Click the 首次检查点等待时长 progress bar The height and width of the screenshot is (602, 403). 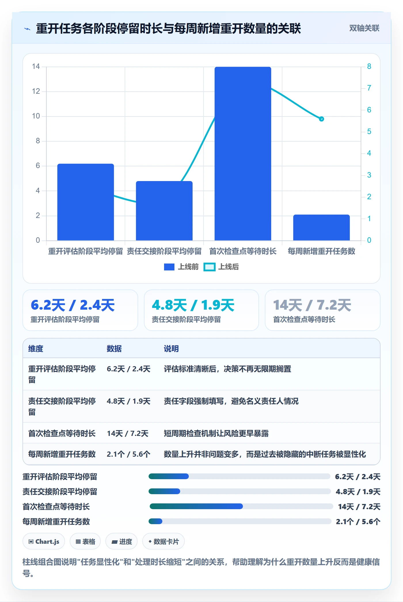point(241,506)
